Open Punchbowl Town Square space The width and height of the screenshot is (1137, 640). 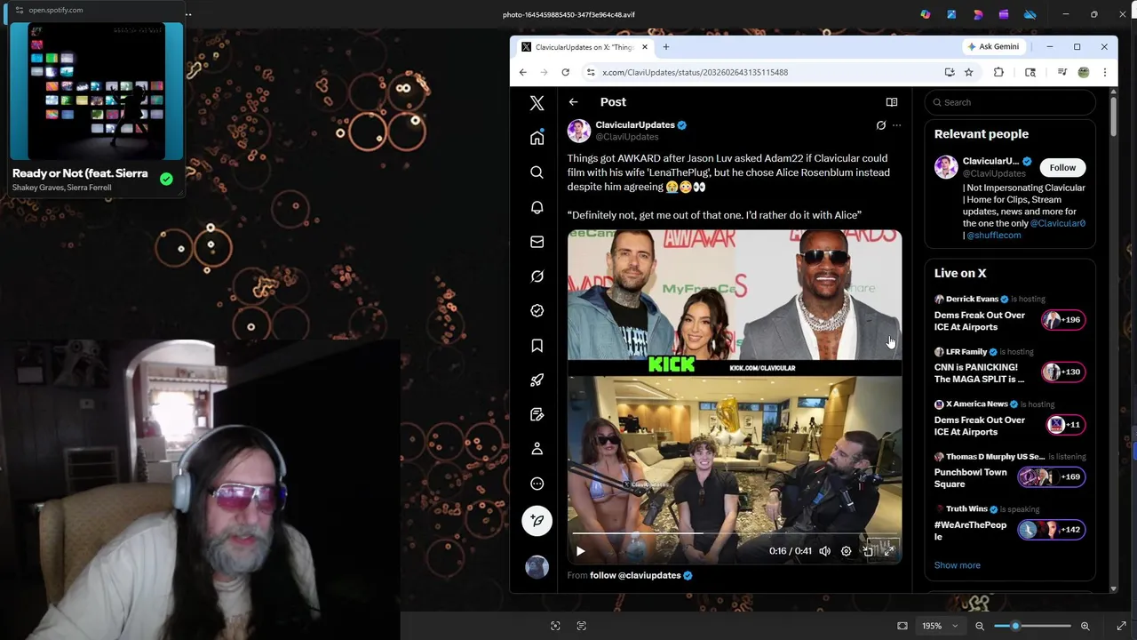click(x=1009, y=471)
